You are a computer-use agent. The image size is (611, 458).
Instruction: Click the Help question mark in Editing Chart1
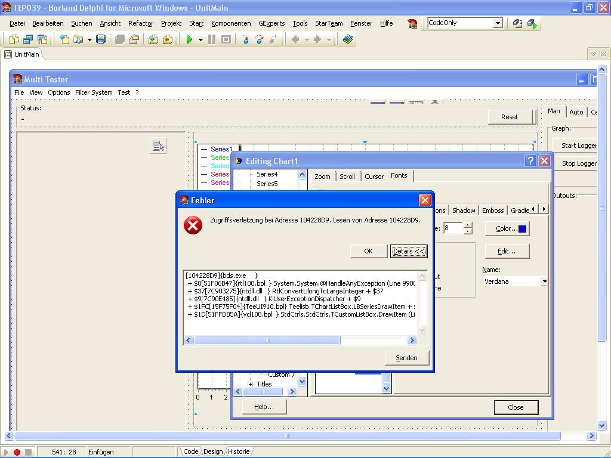pyautogui.click(x=530, y=161)
